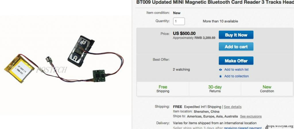294x129 pixels.
Task: Click the help icon beside cleared payment
Action: 267,128
